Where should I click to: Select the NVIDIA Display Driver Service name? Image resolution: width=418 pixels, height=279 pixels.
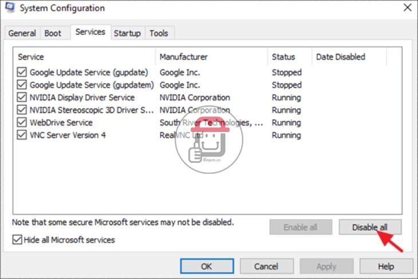pos(82,97)
